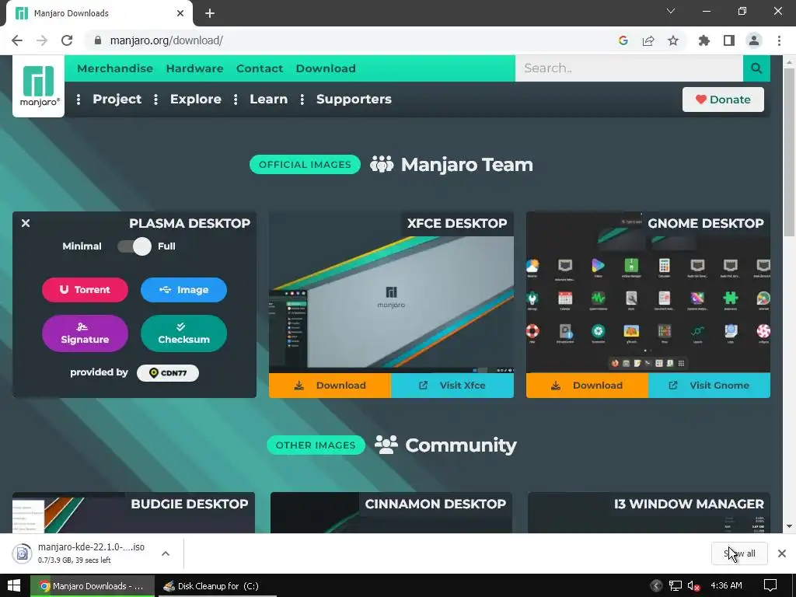Bookmark this page with star icon
The image size is (796, 597).
point(673,40)
